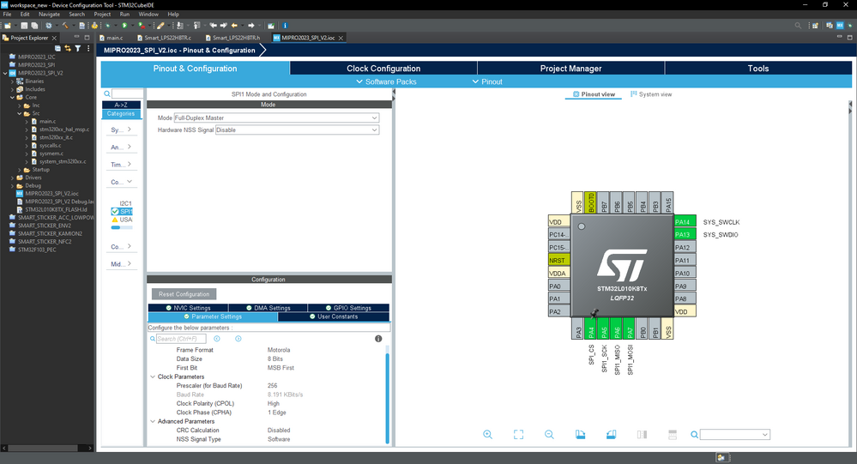Click the PA13 pin on the chip
The height and width of the screenshot is (464, 857).
pyautogui.click(x=685, y=234)
